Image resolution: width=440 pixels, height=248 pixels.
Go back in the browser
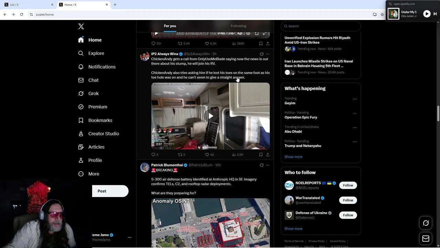tap(5, 14)
